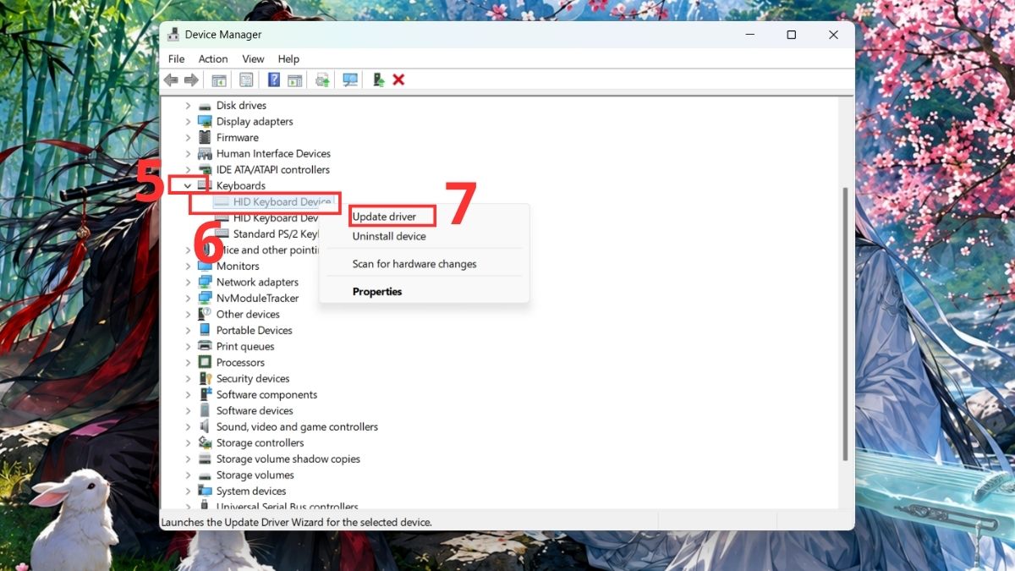Viewport: 1015px width, 571px height.
Task: Click the device tree vertical scrollbar
Action: tap(845, 323)
